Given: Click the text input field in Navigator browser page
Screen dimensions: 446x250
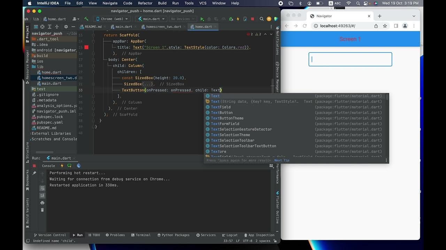Looking at the screenshot, I should pos(350,59).
